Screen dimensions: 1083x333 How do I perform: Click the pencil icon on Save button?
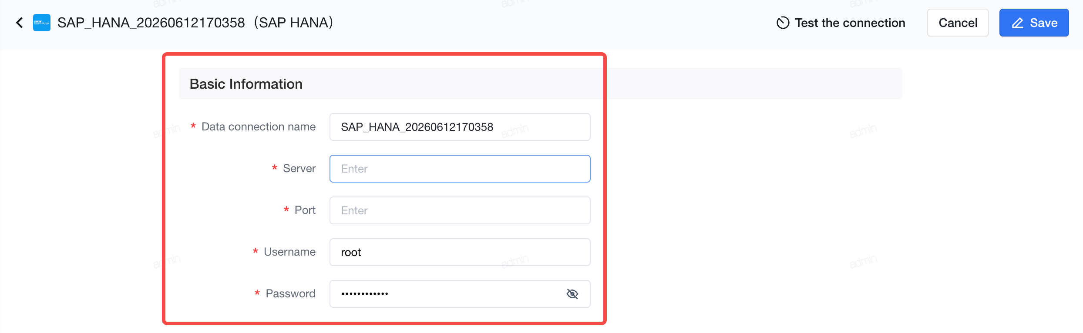coord(1017,23)
